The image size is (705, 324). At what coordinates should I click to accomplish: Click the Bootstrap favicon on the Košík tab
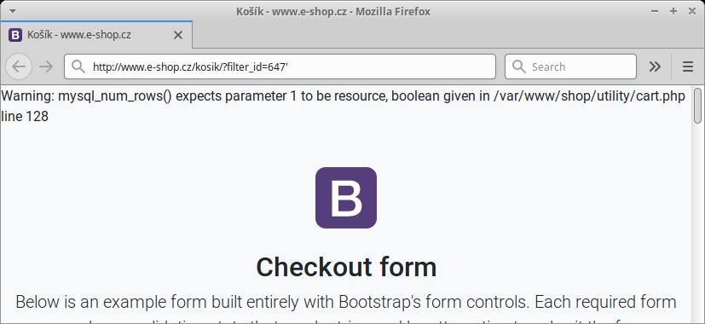[x=15, y=35]
